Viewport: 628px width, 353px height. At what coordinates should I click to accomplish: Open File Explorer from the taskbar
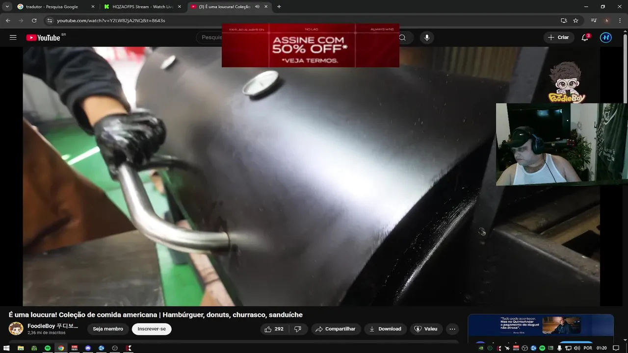[21, 348]
